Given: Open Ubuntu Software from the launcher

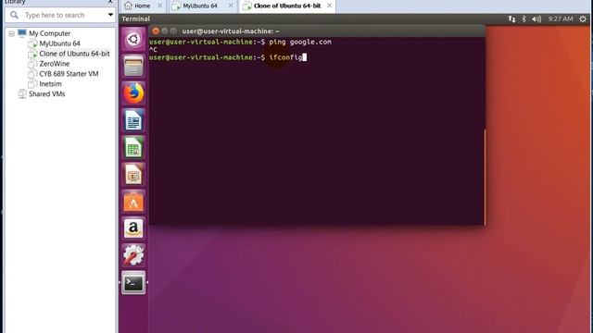Looking at the screenshot, I should point(133,202).
